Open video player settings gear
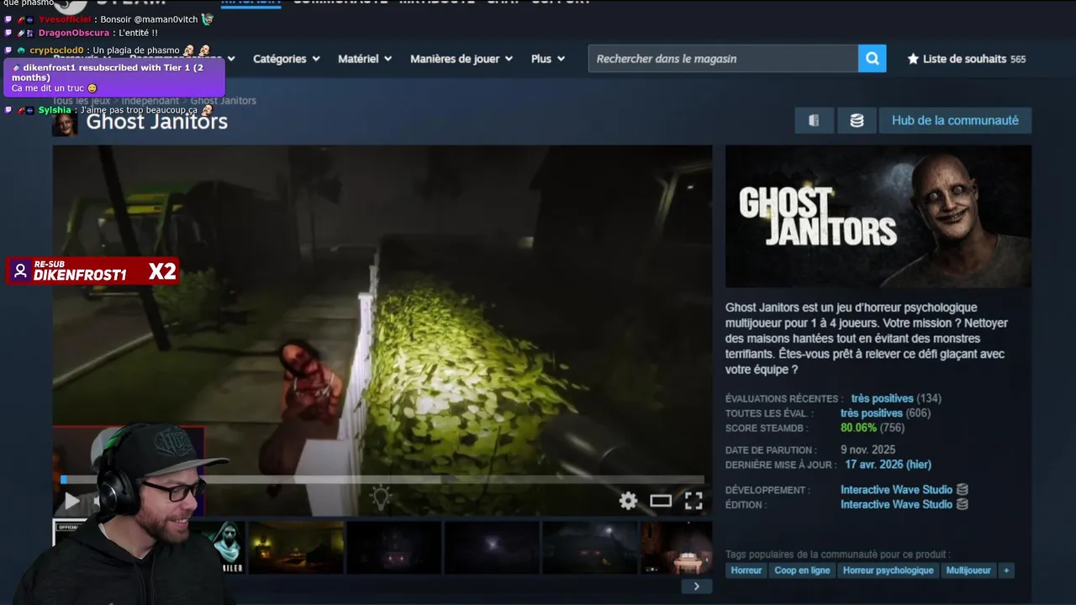The width and height of the screenshot is (1076, 605). [x=628, y=501]
